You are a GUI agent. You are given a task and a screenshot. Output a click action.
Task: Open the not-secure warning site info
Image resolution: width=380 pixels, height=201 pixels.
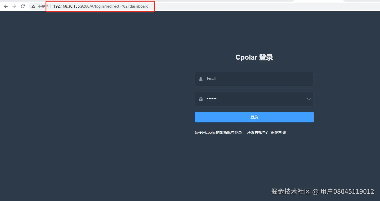point(40,6)
